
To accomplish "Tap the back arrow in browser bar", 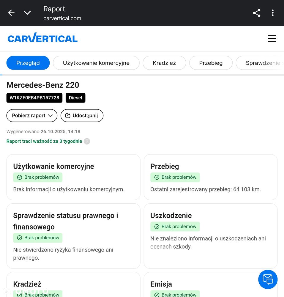I will click(x=11, y=13).
